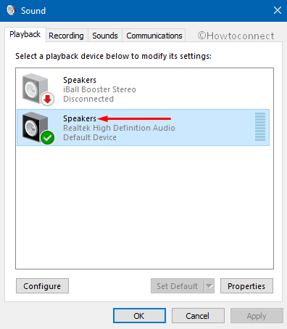The width and height of the screenshot is (287, 329).
Task: Select the iBall Booster Stereo speaker icon
Action: coord(36,89)
